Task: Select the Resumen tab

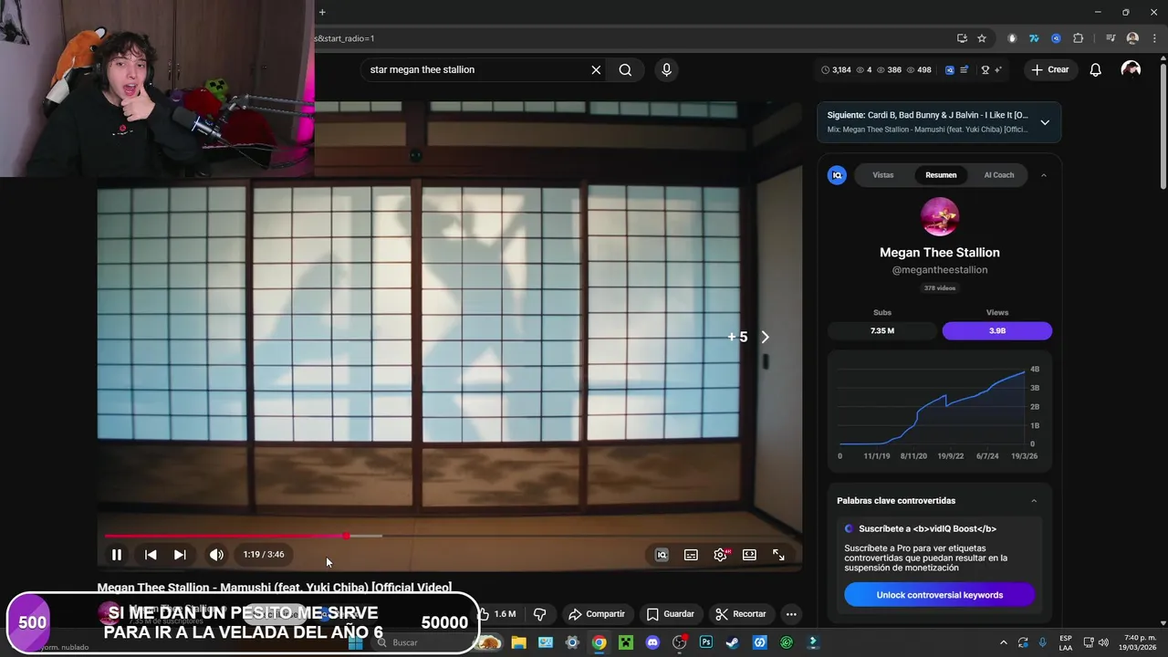Action: (941, 175)
